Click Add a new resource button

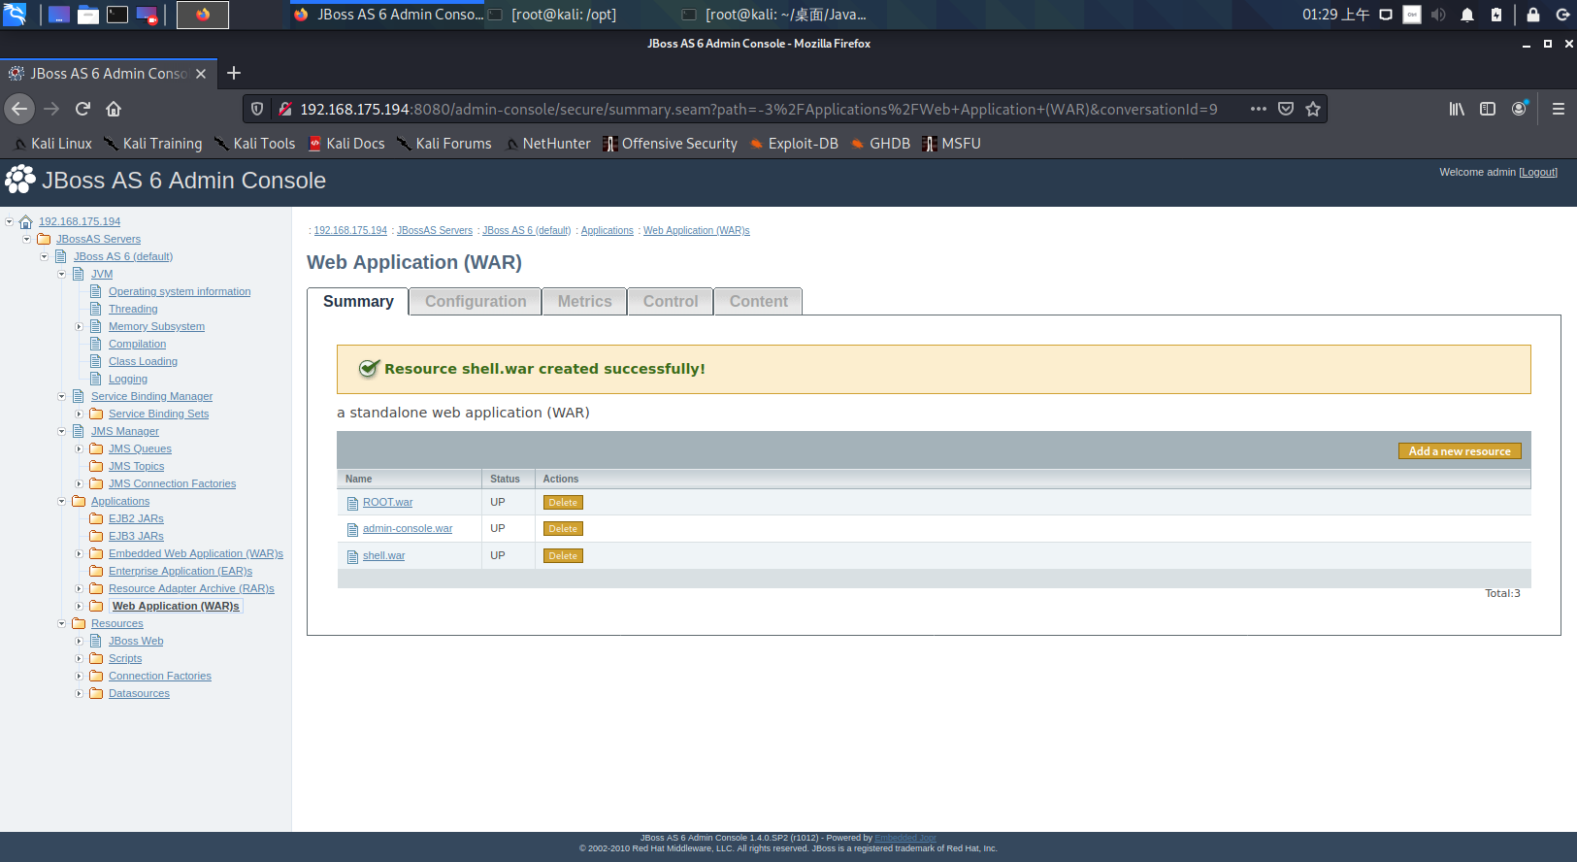1459,451
